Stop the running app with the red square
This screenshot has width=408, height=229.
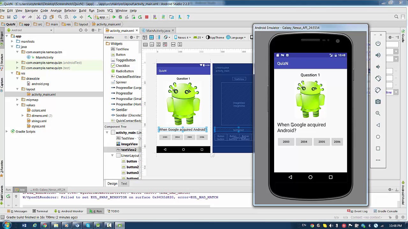[x=147, y=17]
